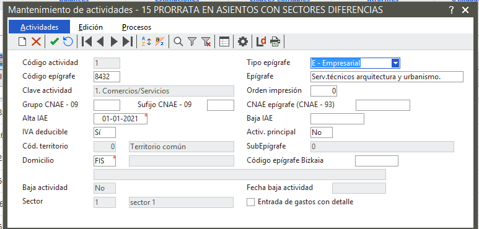Enable Entrada de gastos con detalle checkbox
Image resolution: width=479 pixels, height=229 pixels.
(250, 202)
